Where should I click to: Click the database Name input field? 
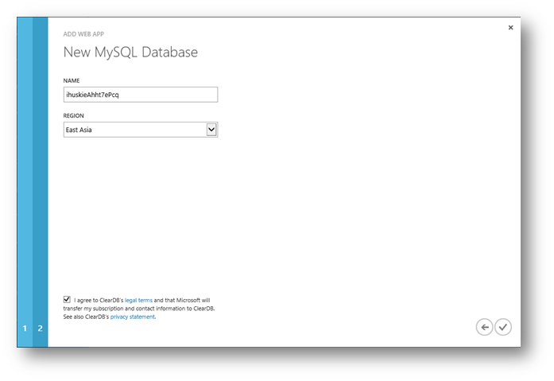point(141,95)
